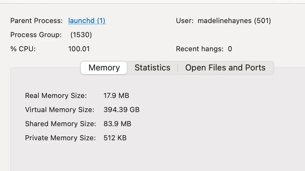Switch to the Statistics tab
Image resolution: width=305 pixels, height=171 pixels.
click(152, 68)
